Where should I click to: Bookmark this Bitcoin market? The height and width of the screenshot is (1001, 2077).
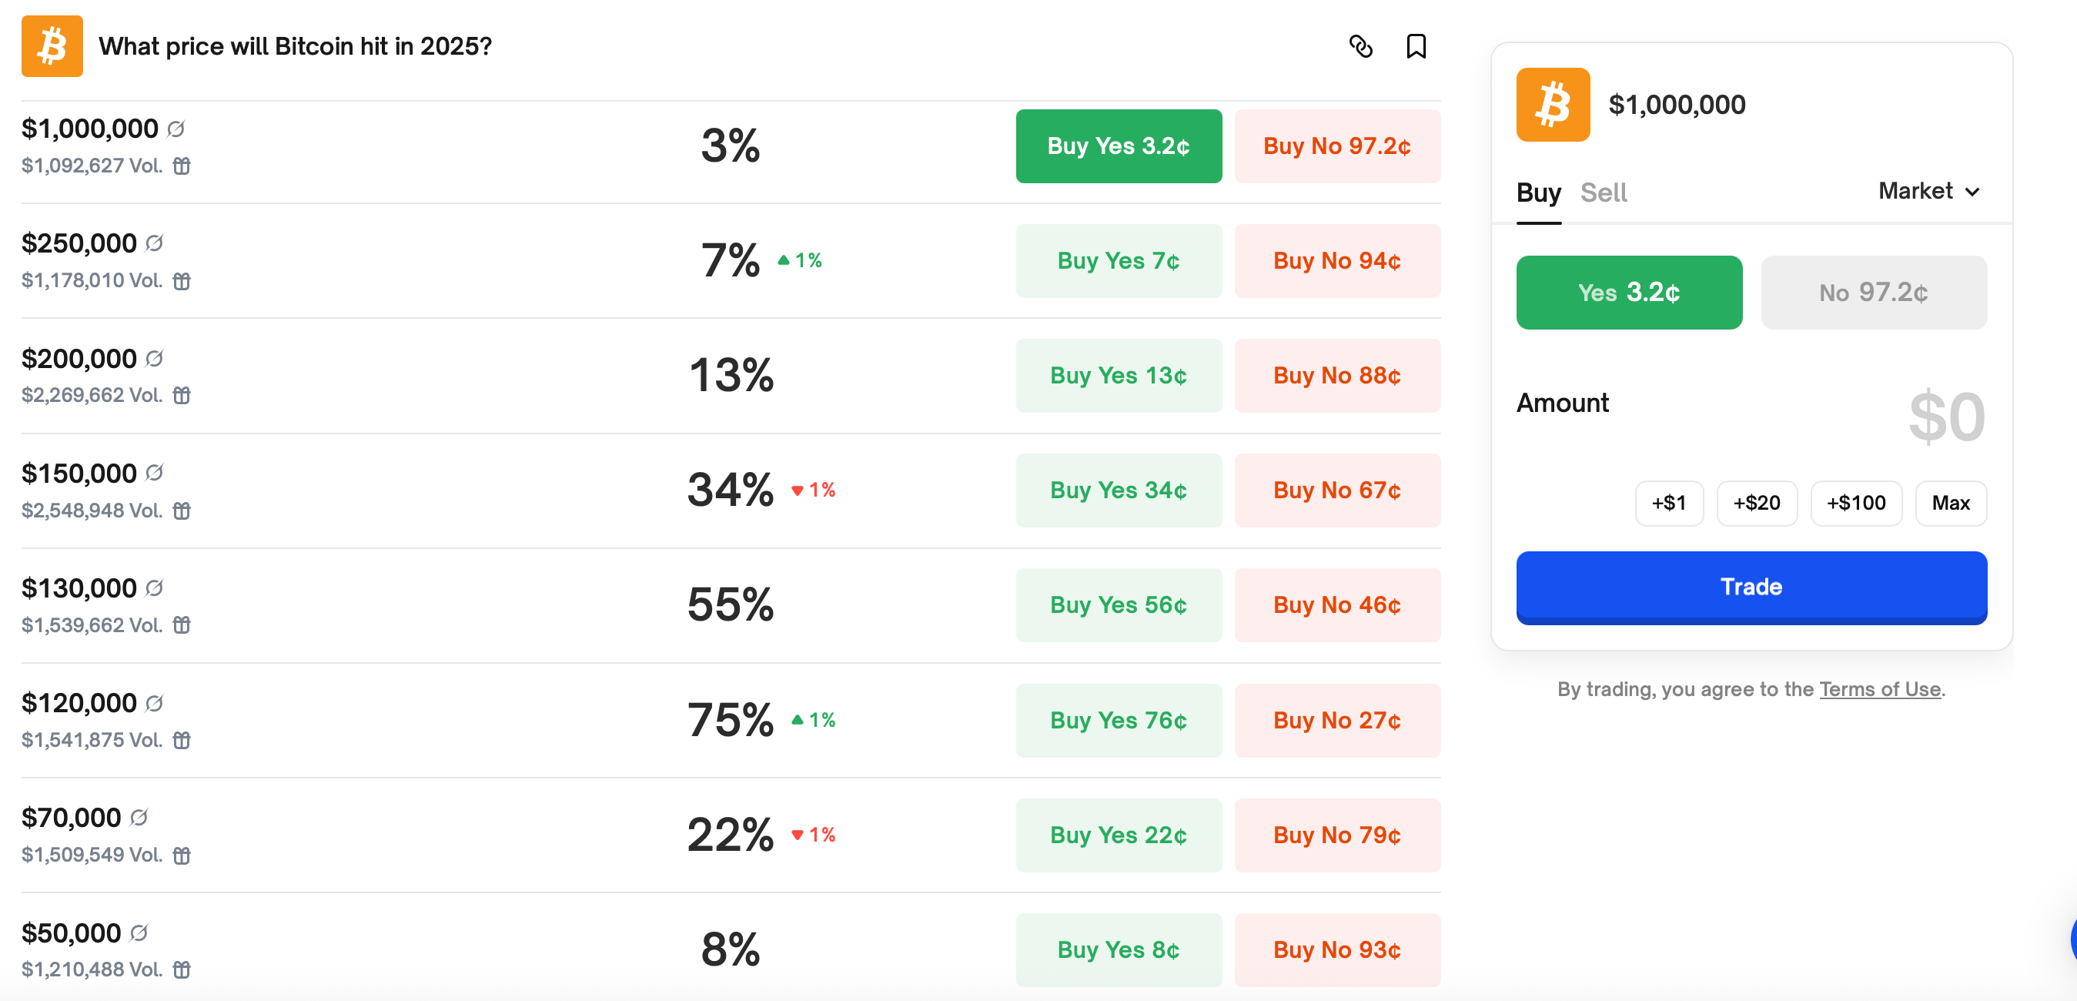1416,47
